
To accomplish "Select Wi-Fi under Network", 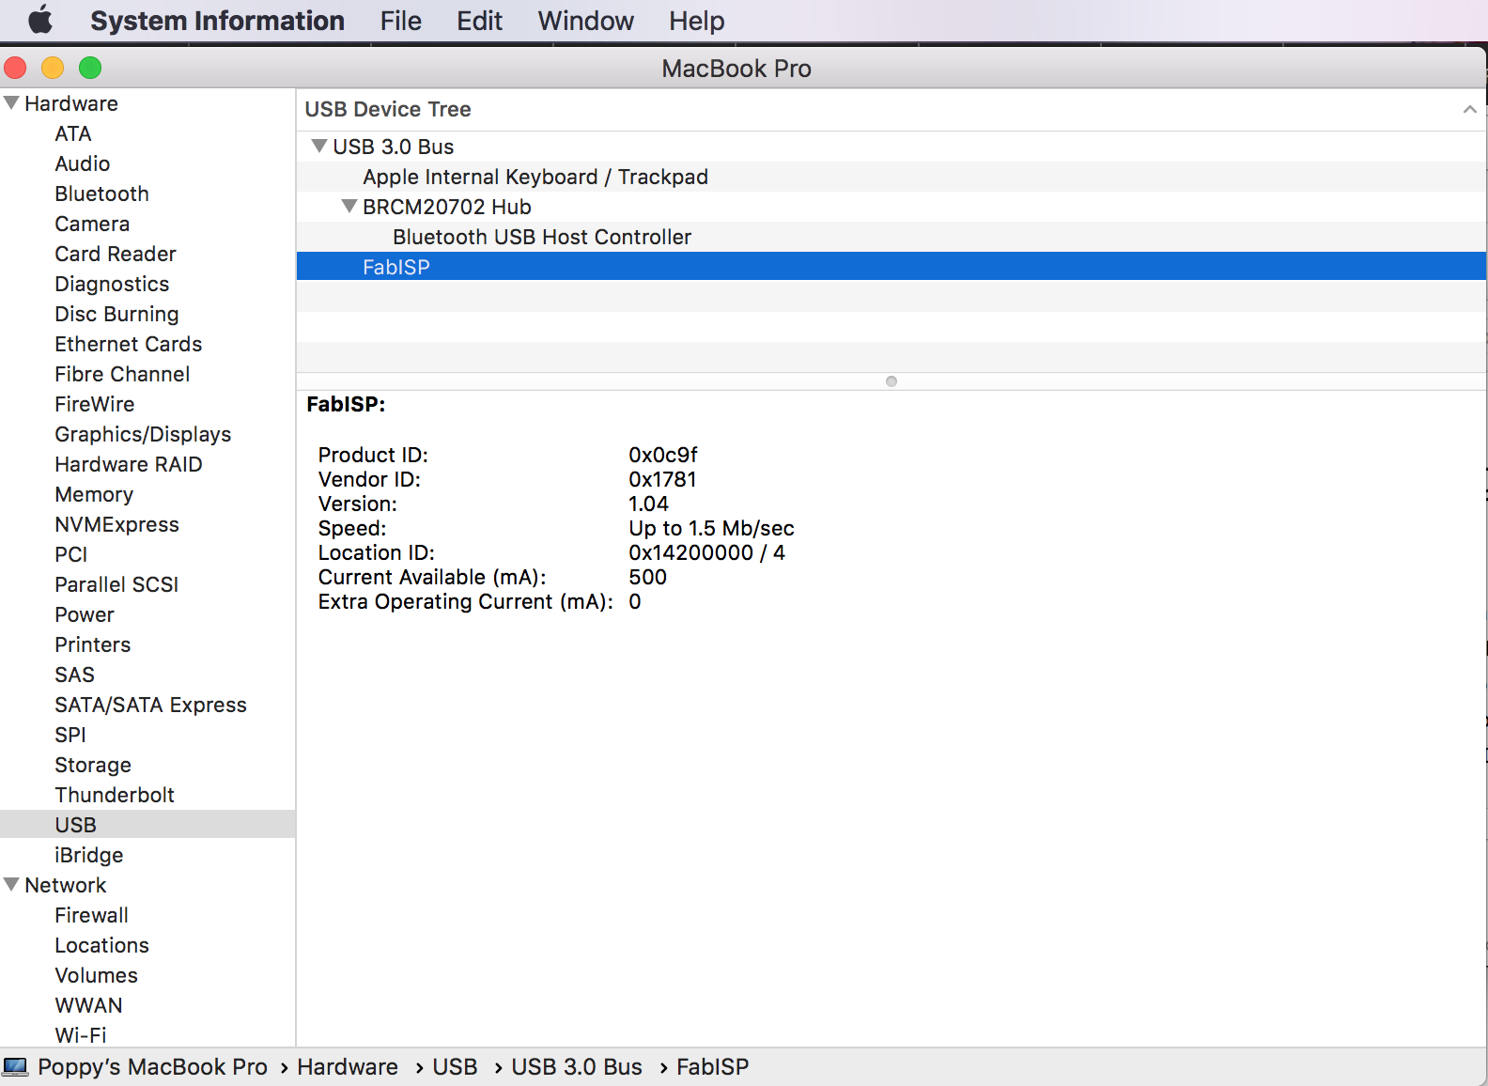I will (81, 1035).
